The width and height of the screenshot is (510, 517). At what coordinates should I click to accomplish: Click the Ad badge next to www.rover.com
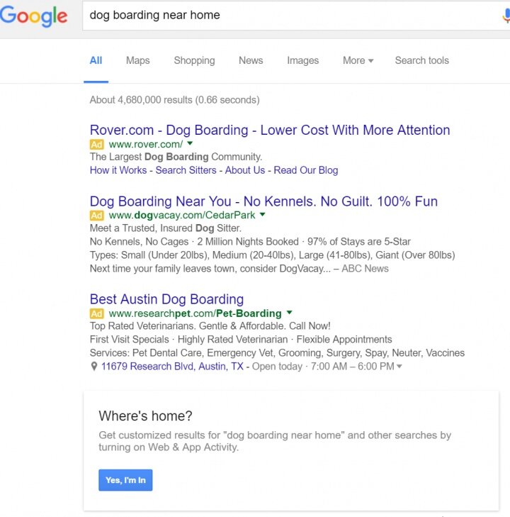click(x=96, y=145)
